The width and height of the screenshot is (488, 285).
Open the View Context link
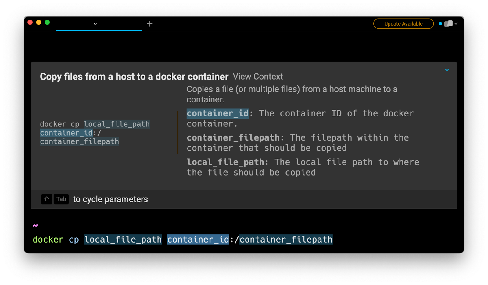pyautogui.click(x=258, y=77)
